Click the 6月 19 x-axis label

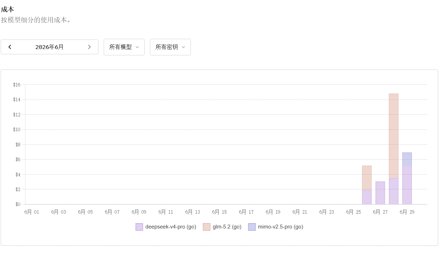tap(273, 212)
